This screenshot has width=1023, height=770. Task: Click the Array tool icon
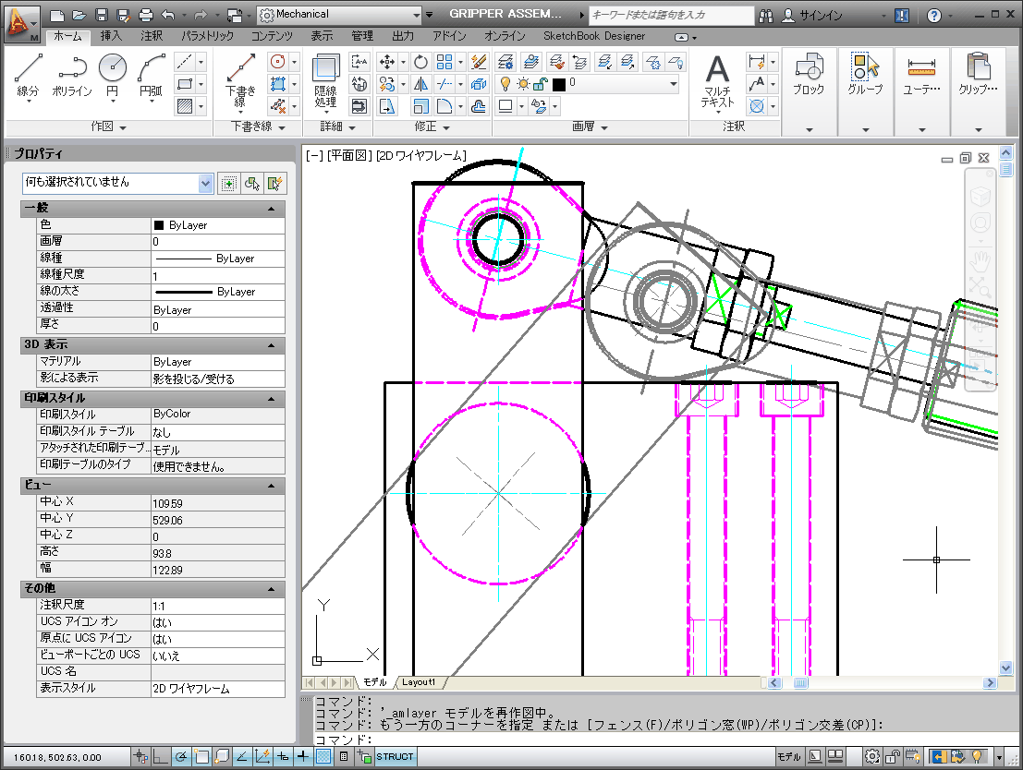coord(445,62)
